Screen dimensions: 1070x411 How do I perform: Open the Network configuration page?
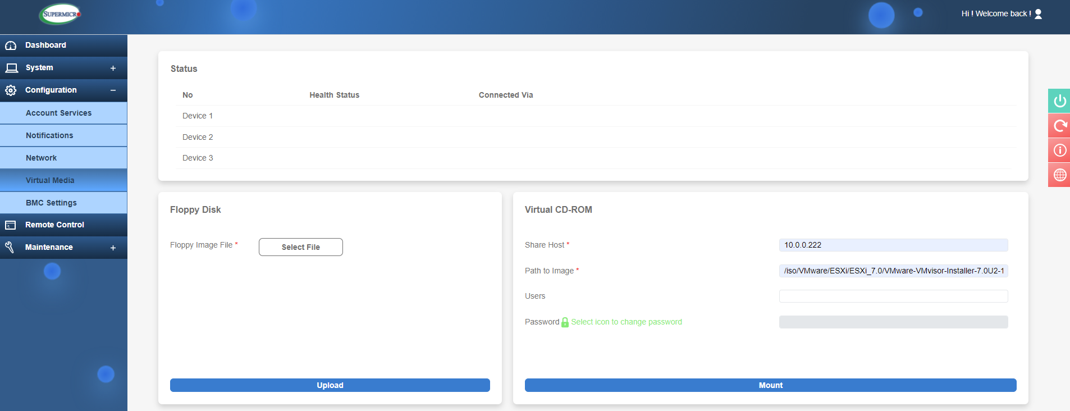point(41,158)
